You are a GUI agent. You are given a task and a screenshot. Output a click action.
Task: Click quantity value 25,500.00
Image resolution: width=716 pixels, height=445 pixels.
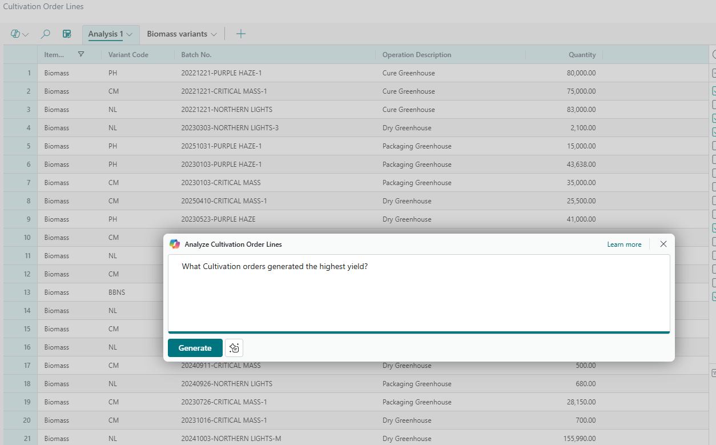click(x=581, y=201)
